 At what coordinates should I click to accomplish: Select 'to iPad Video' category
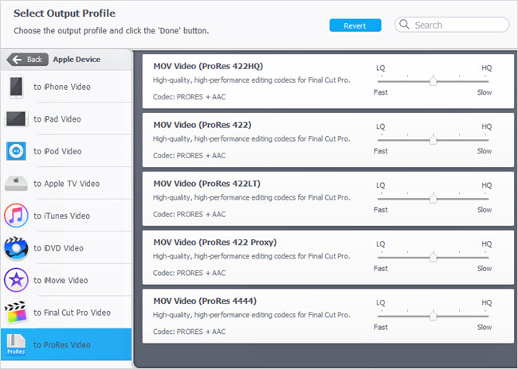[x=66, y=119]
